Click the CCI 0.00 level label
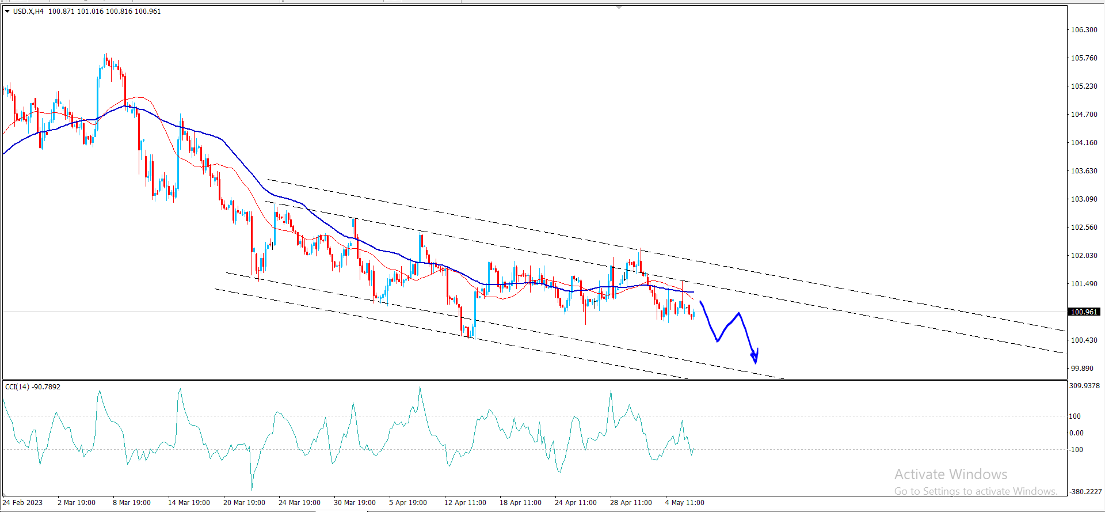This screenshot has width=1105, height=512. pos(1076,433)
